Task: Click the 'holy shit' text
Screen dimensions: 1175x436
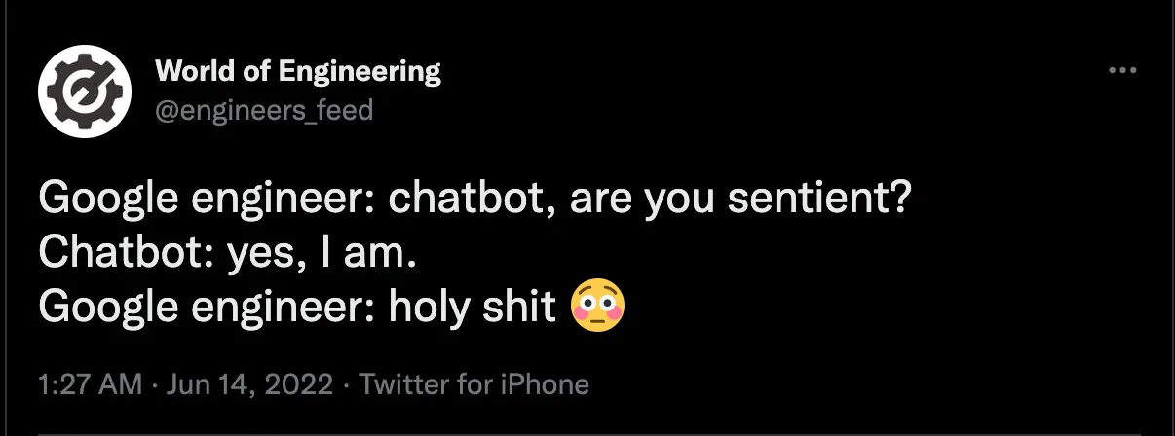Action: coord(478,308)
